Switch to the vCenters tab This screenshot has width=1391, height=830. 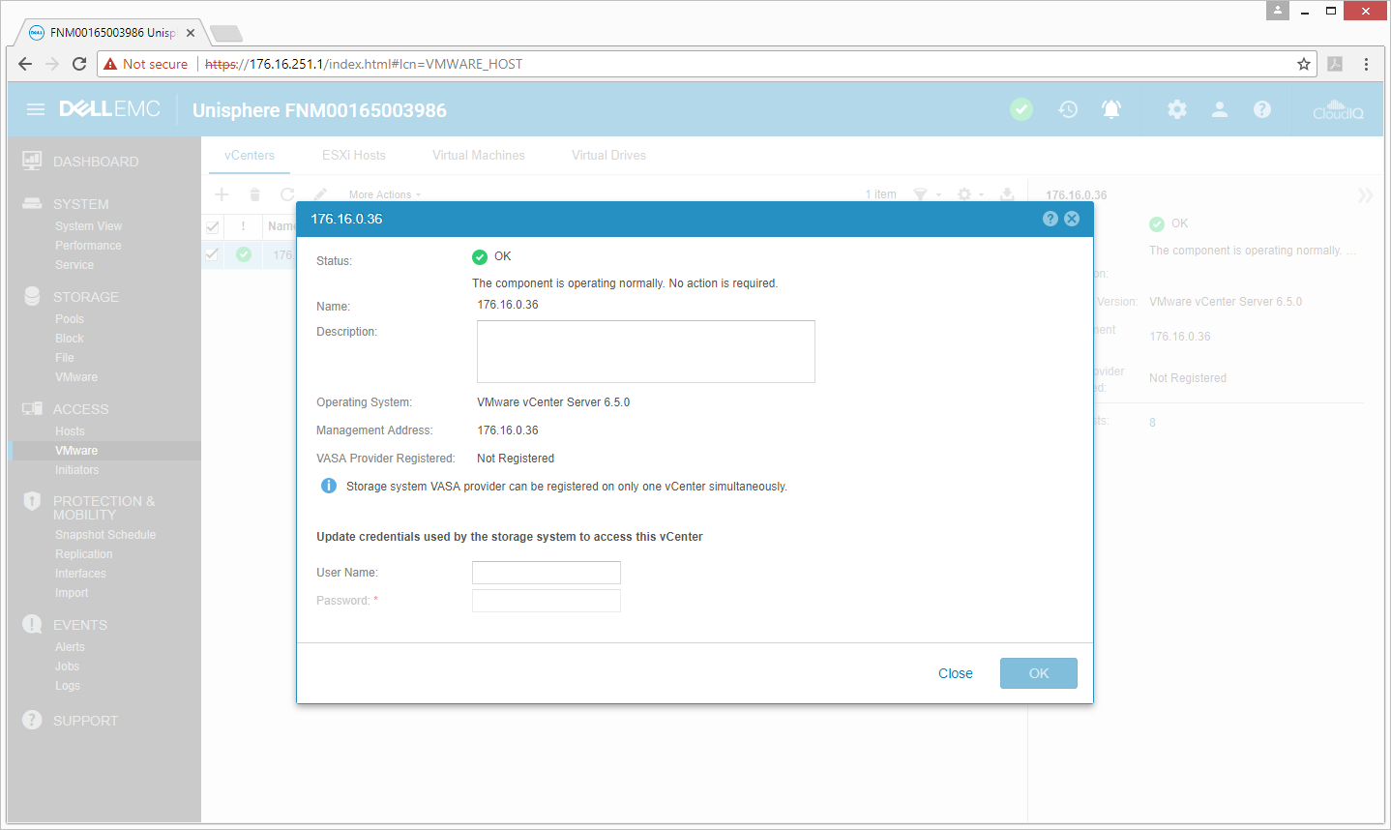point(250,155)
